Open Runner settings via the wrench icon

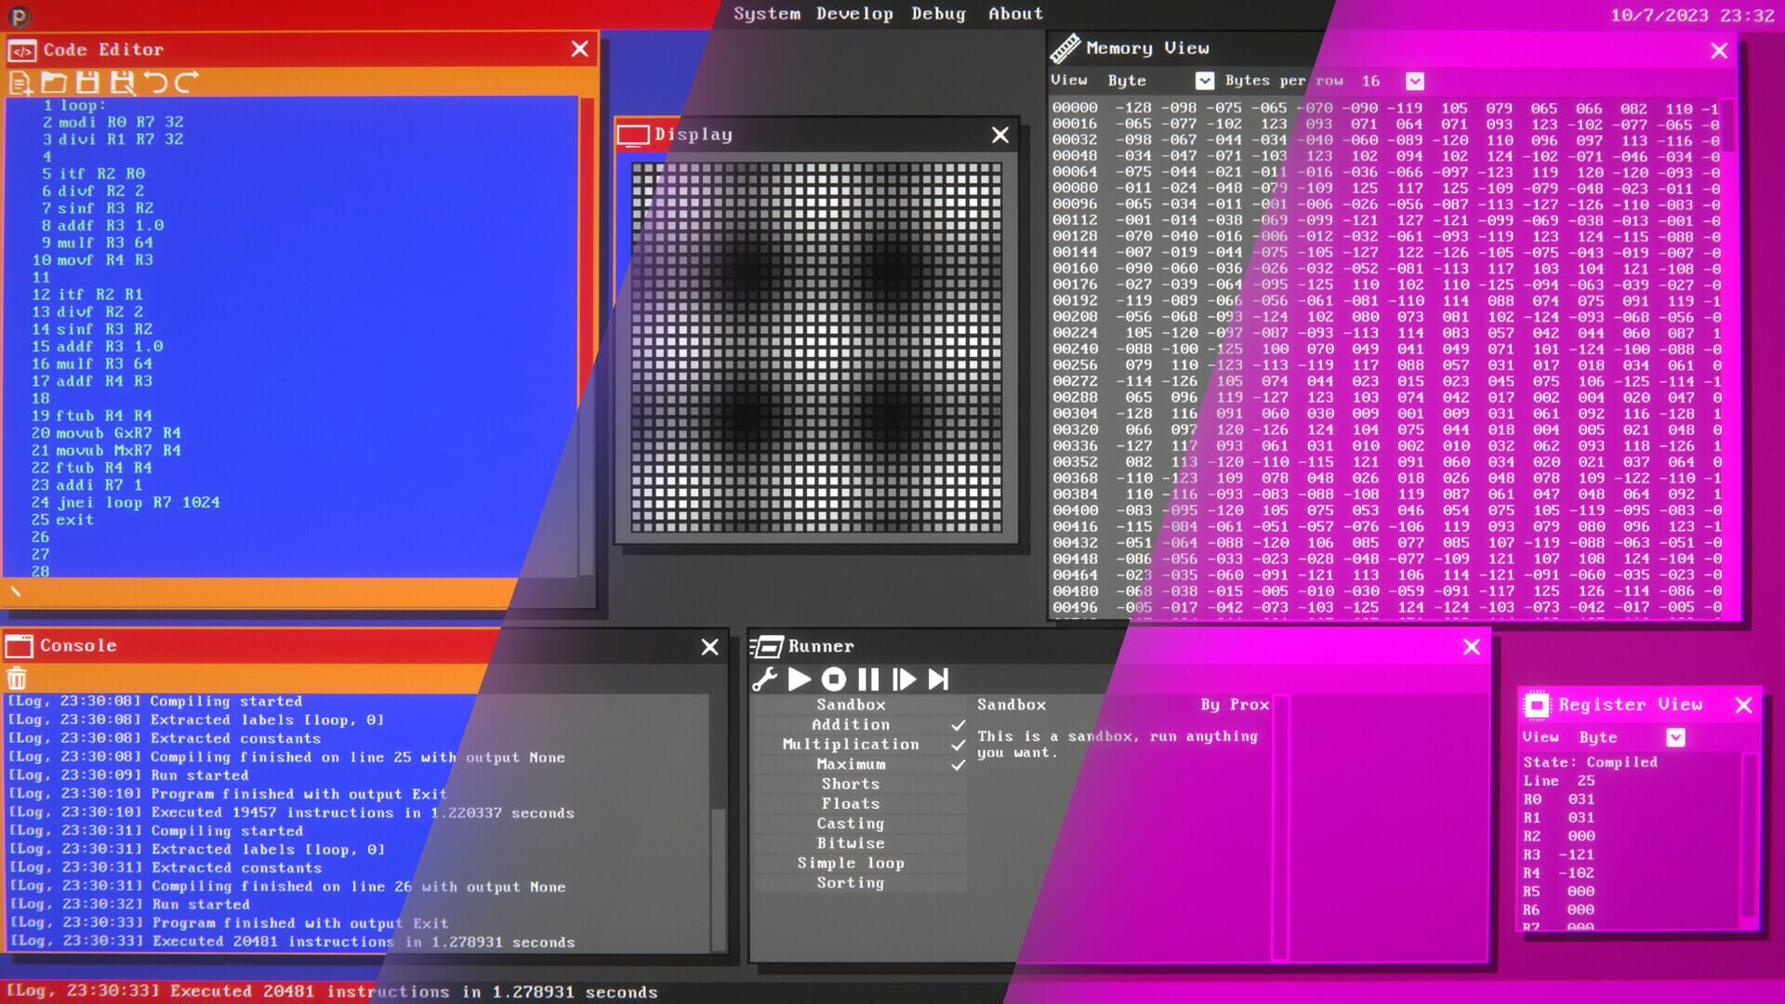click(x=765, y=679)
